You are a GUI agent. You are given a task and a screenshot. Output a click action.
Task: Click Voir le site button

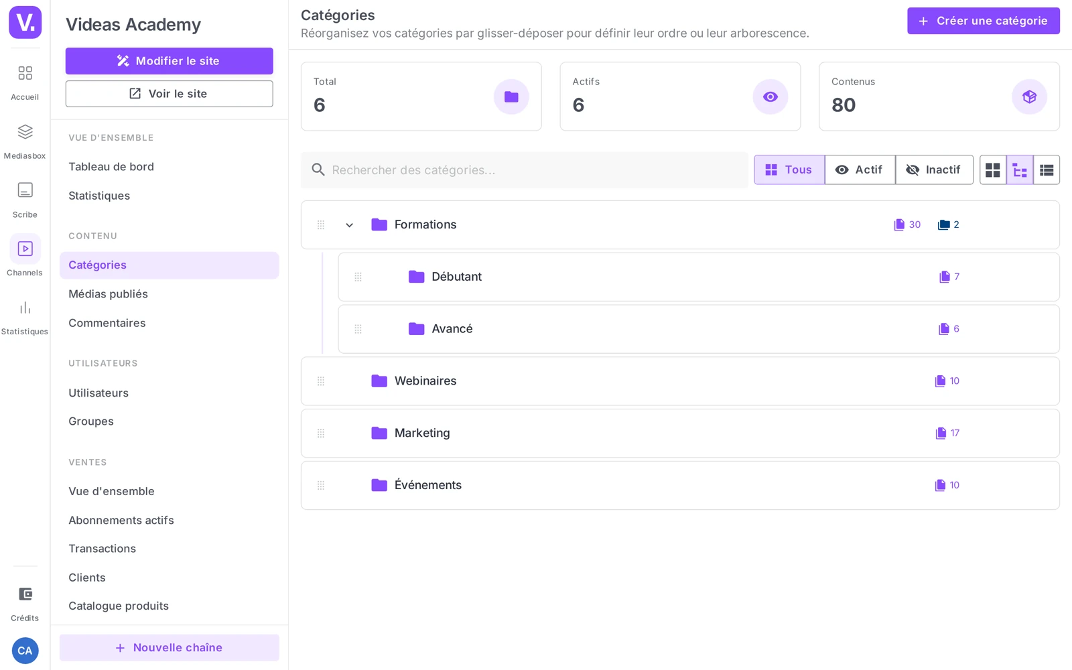click(x=169, y=94)
